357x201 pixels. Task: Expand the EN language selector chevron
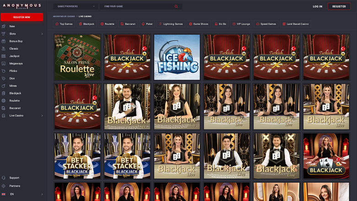[42, 194]
